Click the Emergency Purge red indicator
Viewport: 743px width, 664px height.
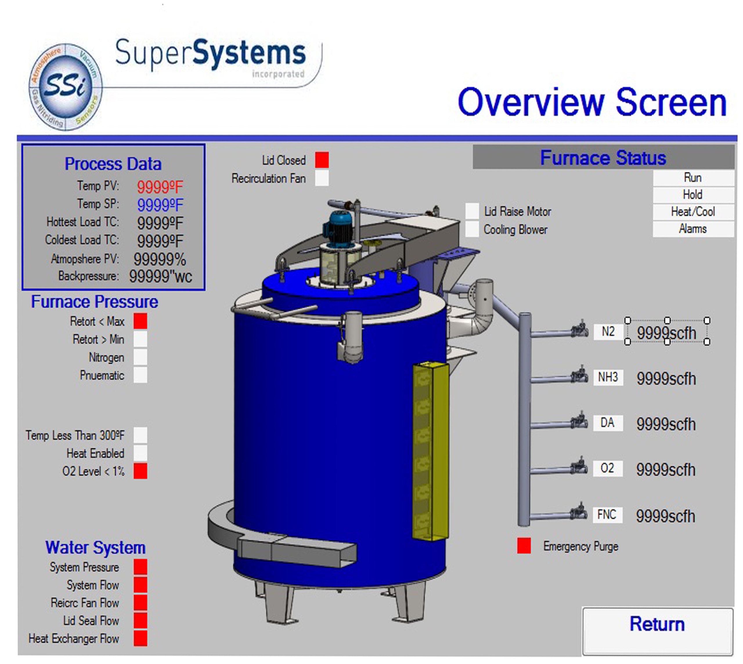click(x=524, y=546)
